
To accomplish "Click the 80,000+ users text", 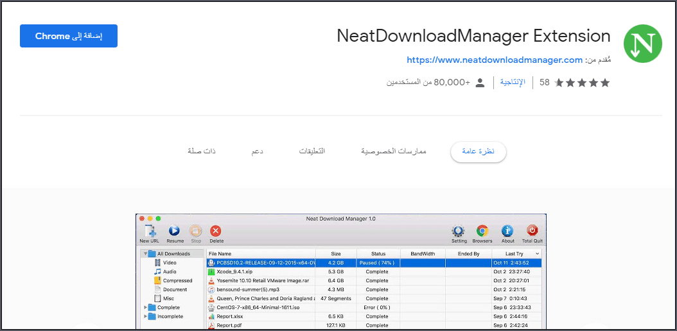I will click(428, 83).
